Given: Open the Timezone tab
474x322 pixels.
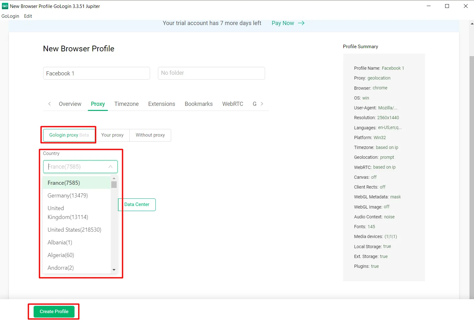Looking at the screenshot, I should click(x=127, y=104).
